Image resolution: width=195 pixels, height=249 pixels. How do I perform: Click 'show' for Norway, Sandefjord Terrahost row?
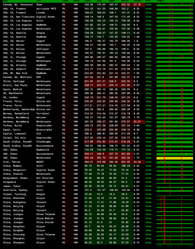pos(148,114)
